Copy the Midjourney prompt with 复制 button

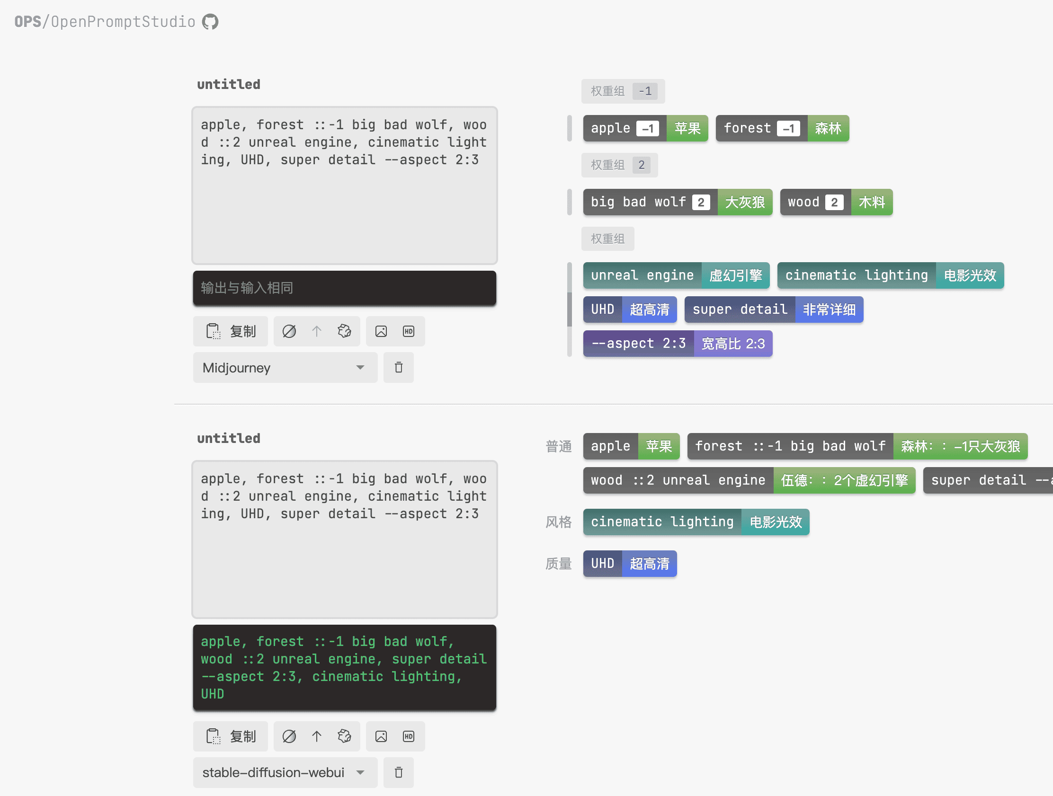tap(231, 331)
